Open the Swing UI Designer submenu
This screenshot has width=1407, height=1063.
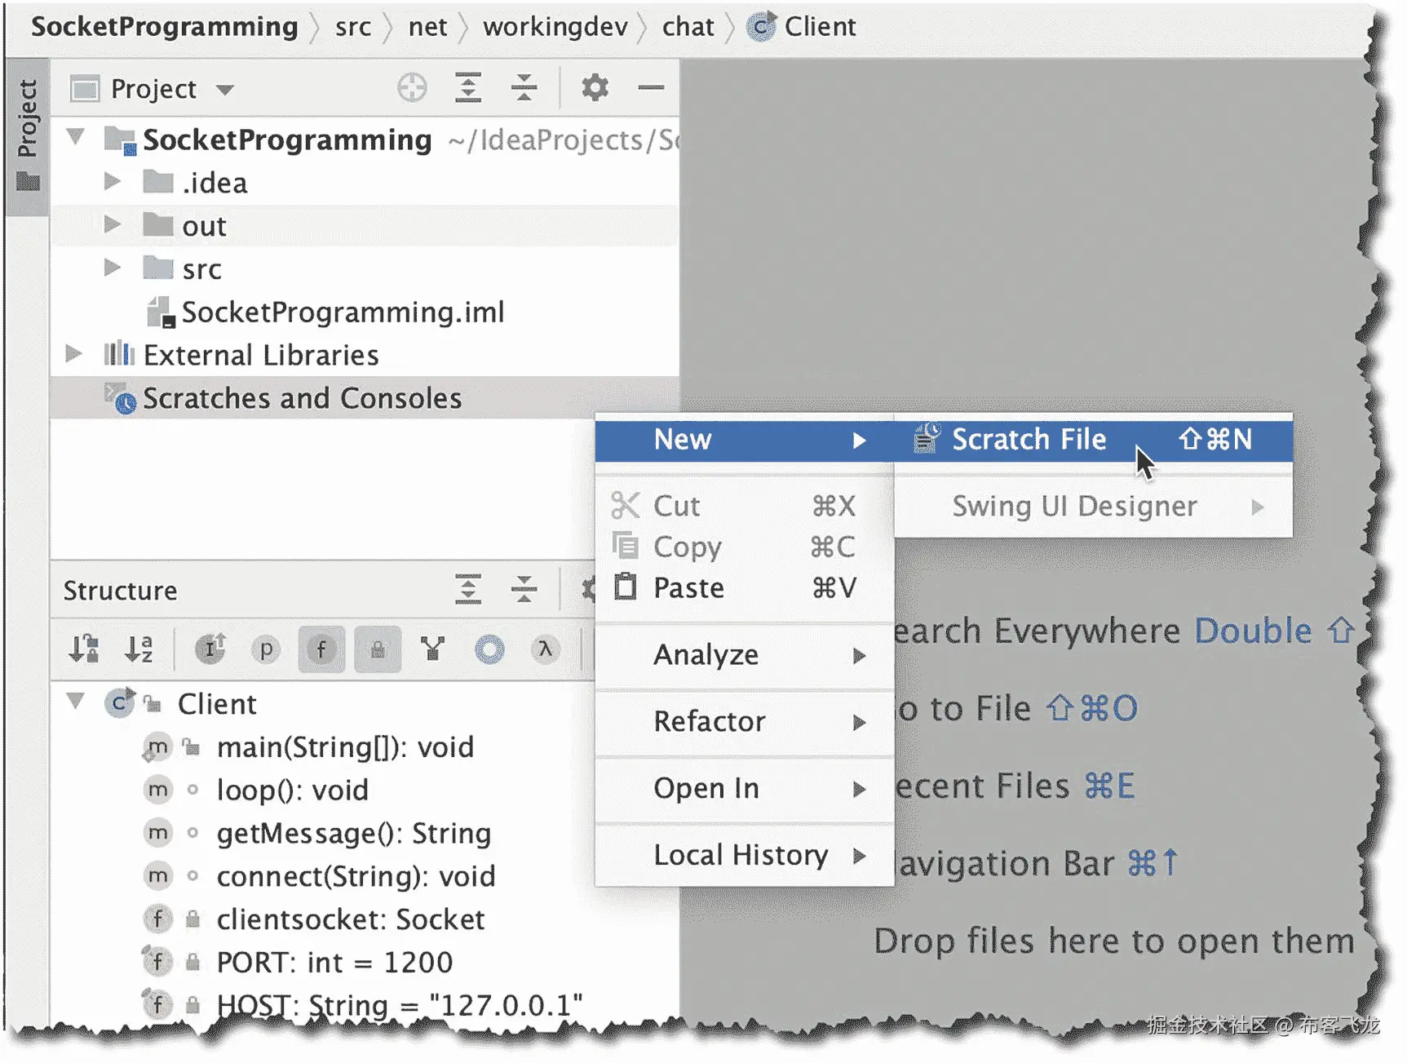coord(1094,507)
